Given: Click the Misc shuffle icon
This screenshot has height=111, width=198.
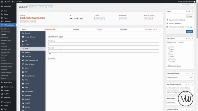Looking at the screenshot, I should (23, 80).
